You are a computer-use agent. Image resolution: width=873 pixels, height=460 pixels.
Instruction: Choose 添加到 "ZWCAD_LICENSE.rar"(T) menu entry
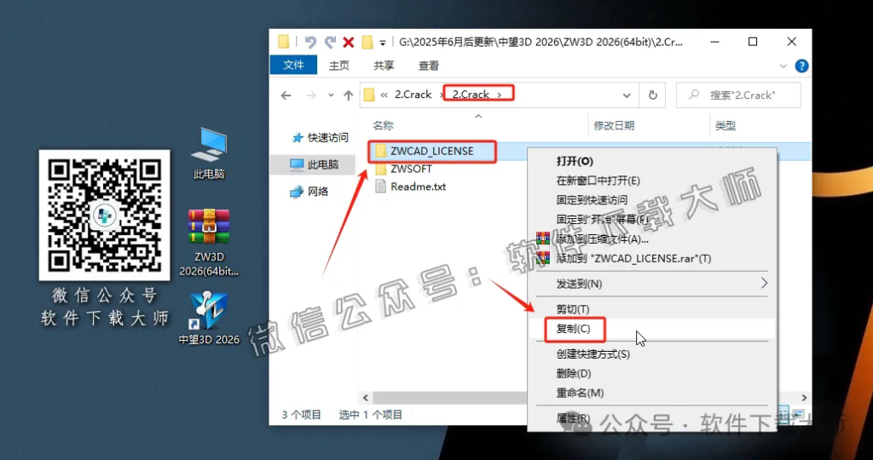[x=633, y=259]
